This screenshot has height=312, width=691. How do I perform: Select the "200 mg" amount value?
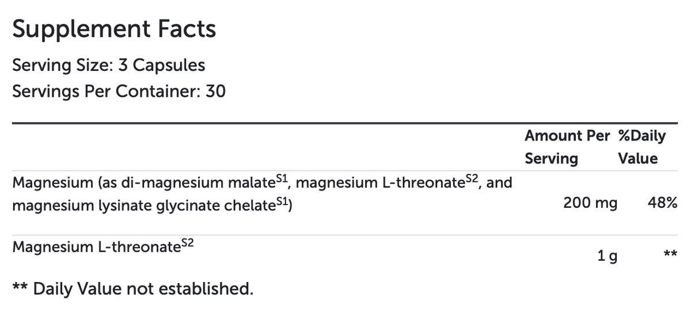(x=590, y=203)
